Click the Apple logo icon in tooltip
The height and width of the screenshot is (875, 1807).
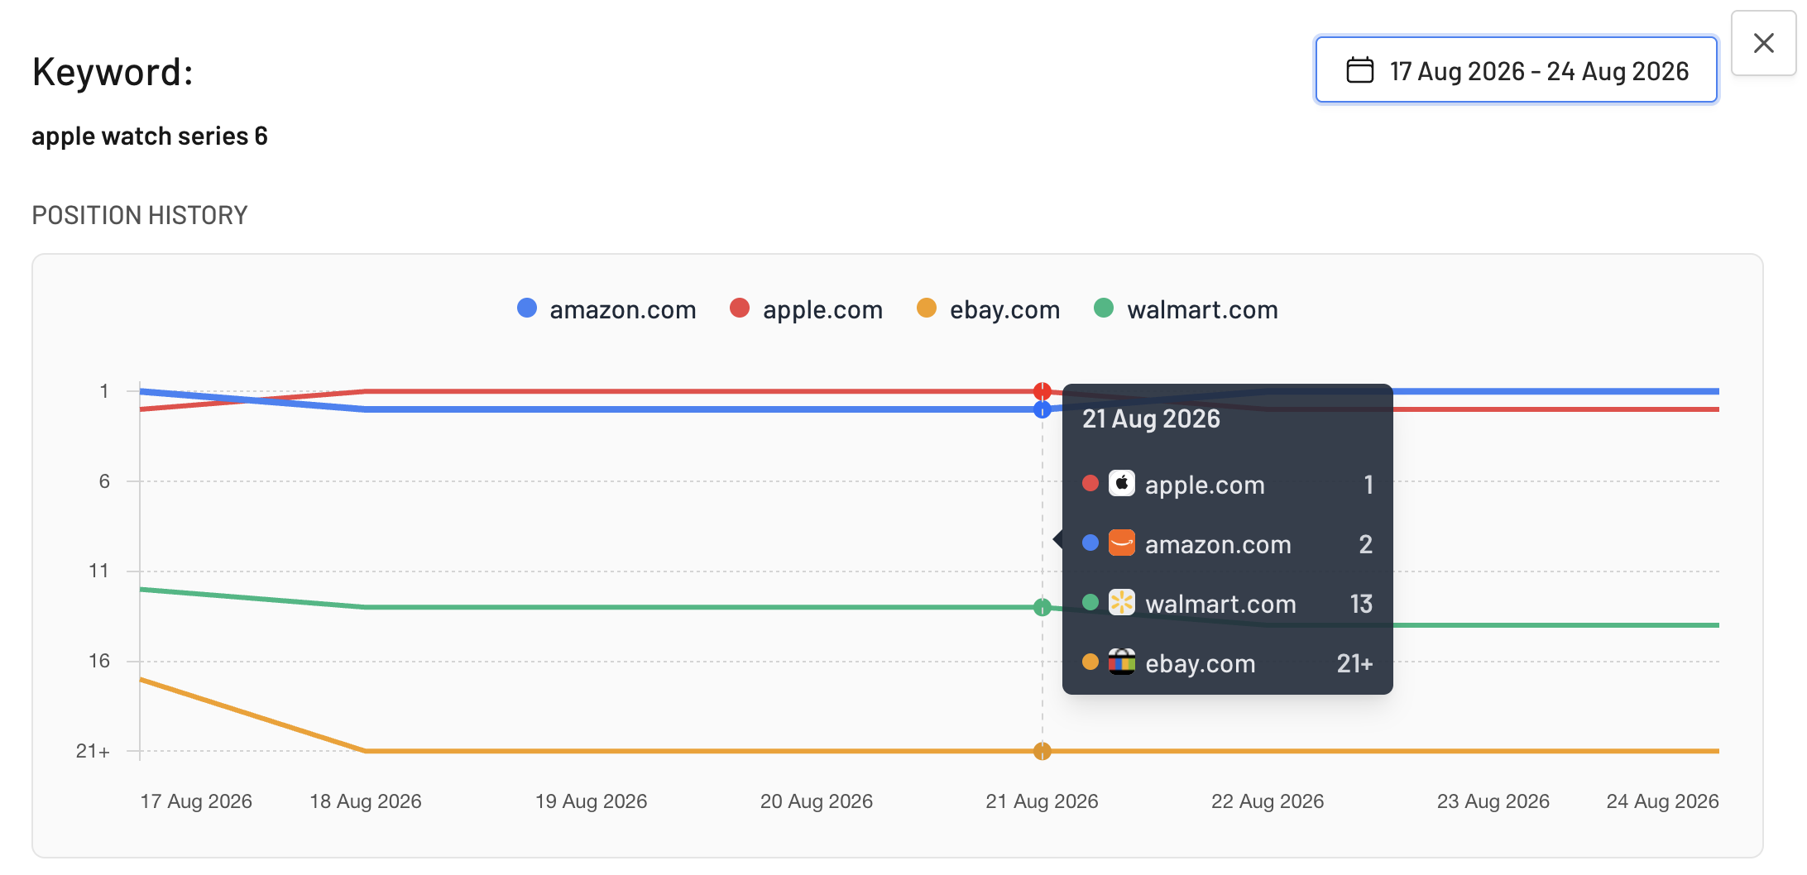(1121, 483)
